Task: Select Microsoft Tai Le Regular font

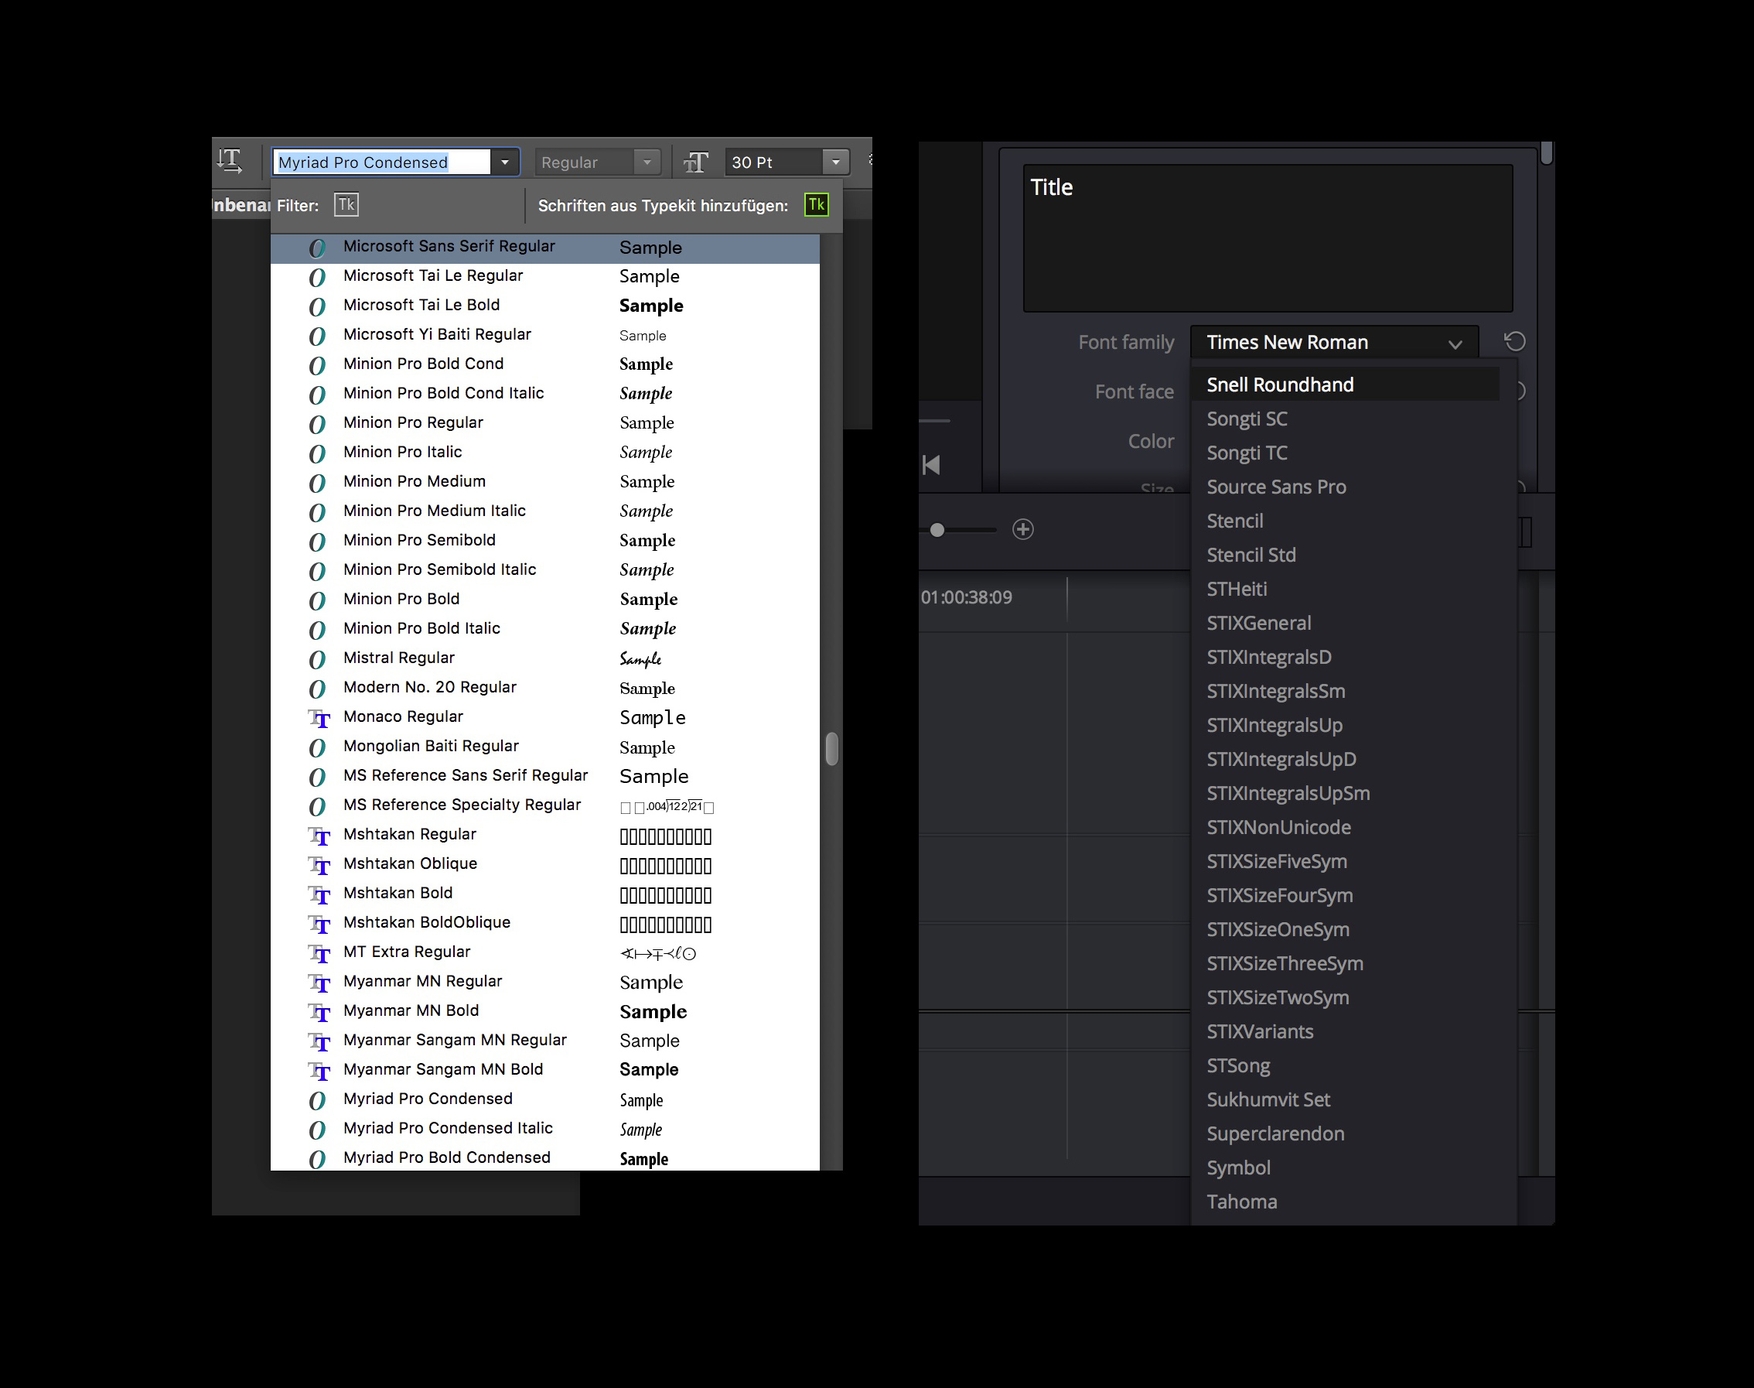Action: [544, 276]
